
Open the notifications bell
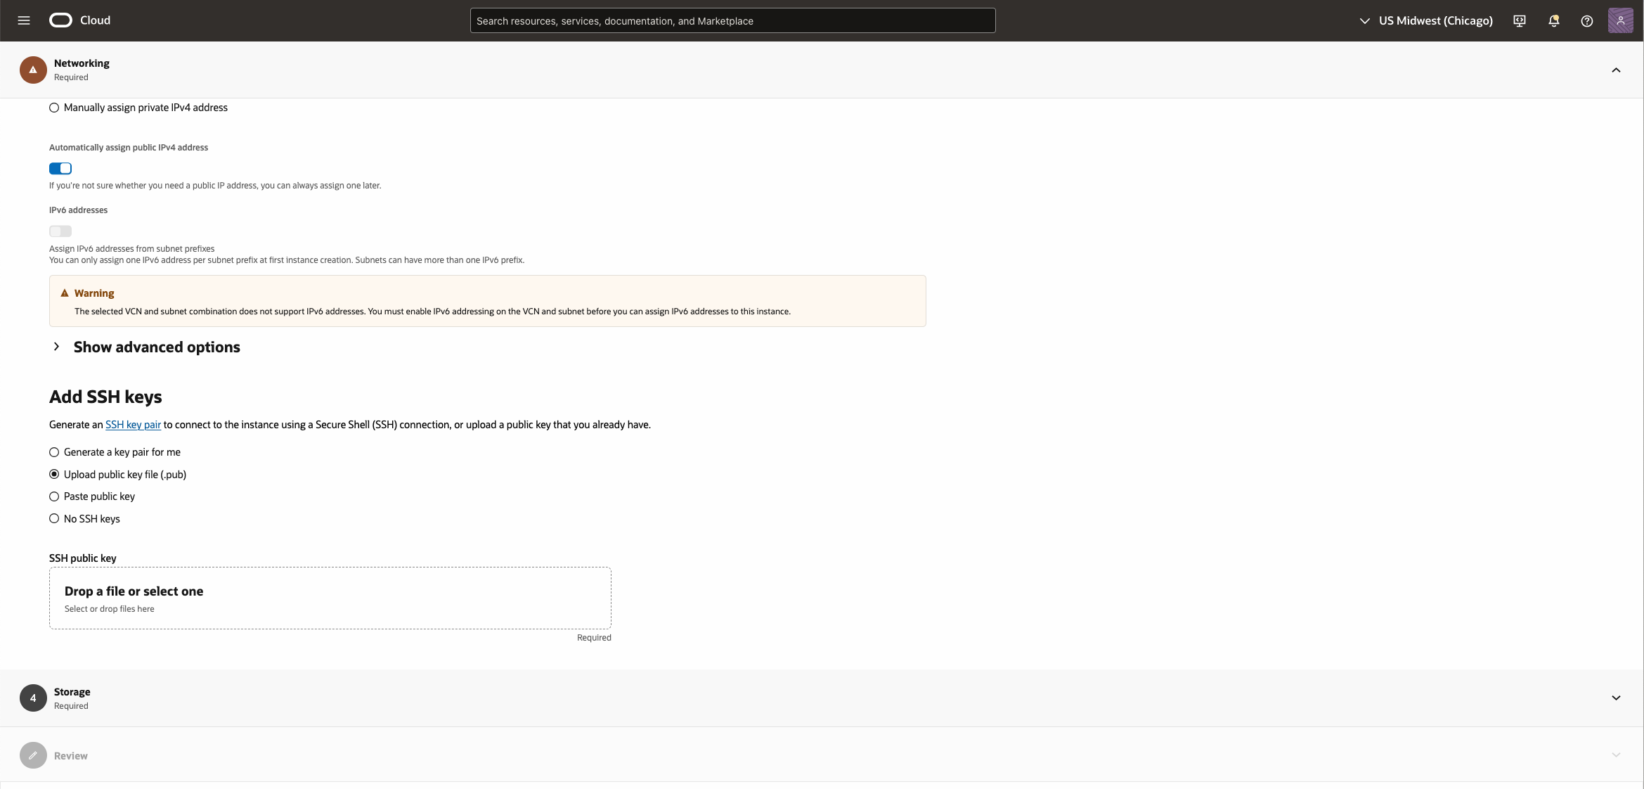pyautogui.click(x=1553, y=20)
